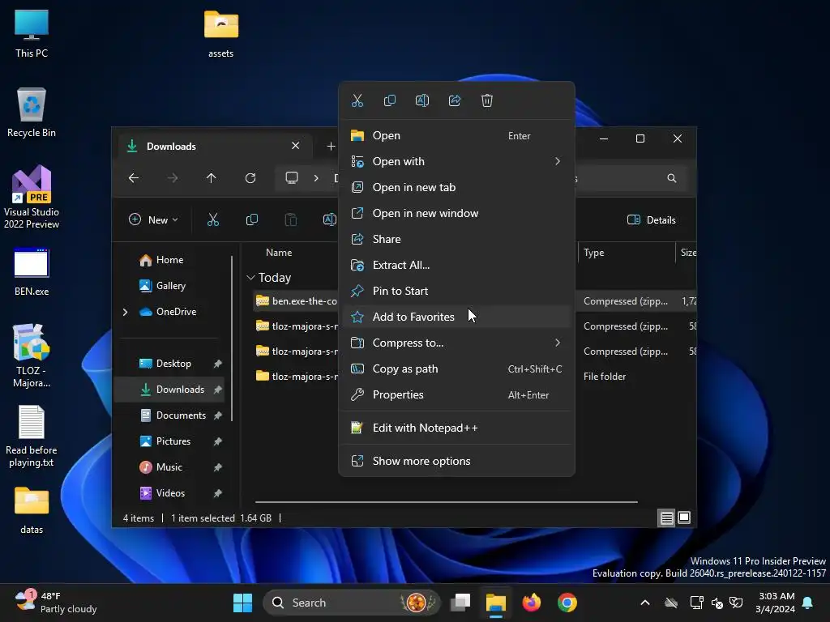
Task: Toggle the Details pane button
Action: (x=651, y=220)
